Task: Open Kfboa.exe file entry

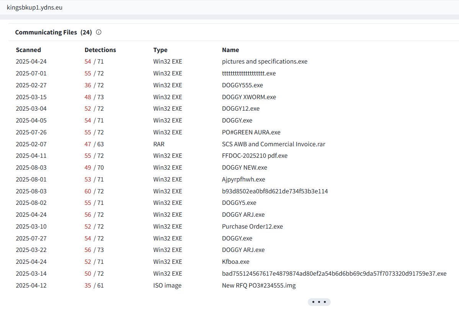Action: click(236, 262)
